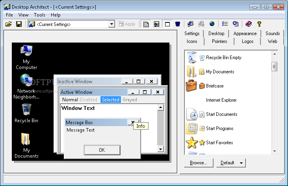Open the Current Settings combo box dropdown
This screenshot has height=186, width=288.
coord(111,24)
